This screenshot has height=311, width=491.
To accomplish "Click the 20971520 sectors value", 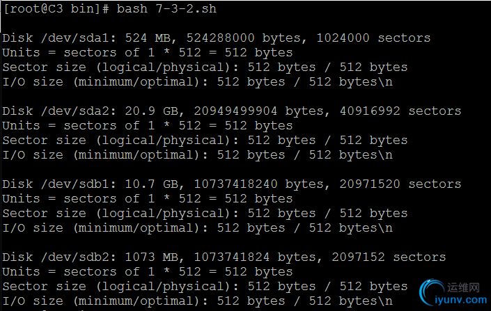I will 400,184.
